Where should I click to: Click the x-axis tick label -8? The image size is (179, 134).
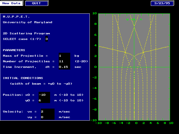pyautogui.click(x=107, y=123)
